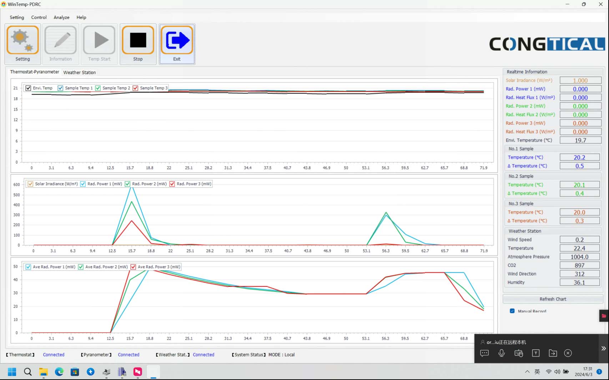The image size is (609, 380).
Task: Open Microsoft Store from the taskbar
Action: 75,372
